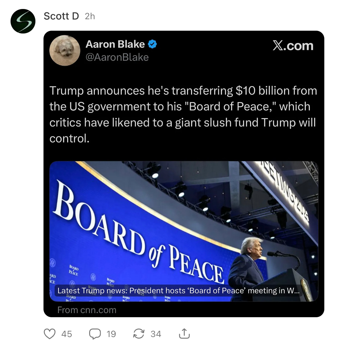Click the X.com logo
Viewport: 356px width, 351px height.
coord(293,46)
